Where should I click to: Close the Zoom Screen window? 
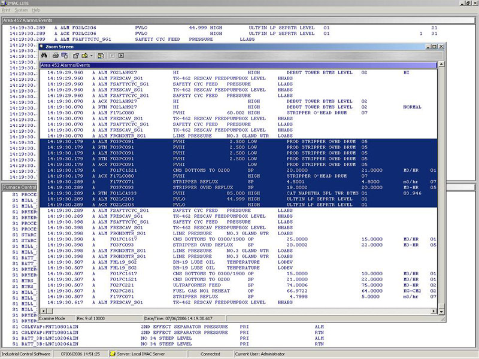tap(442, 46)
